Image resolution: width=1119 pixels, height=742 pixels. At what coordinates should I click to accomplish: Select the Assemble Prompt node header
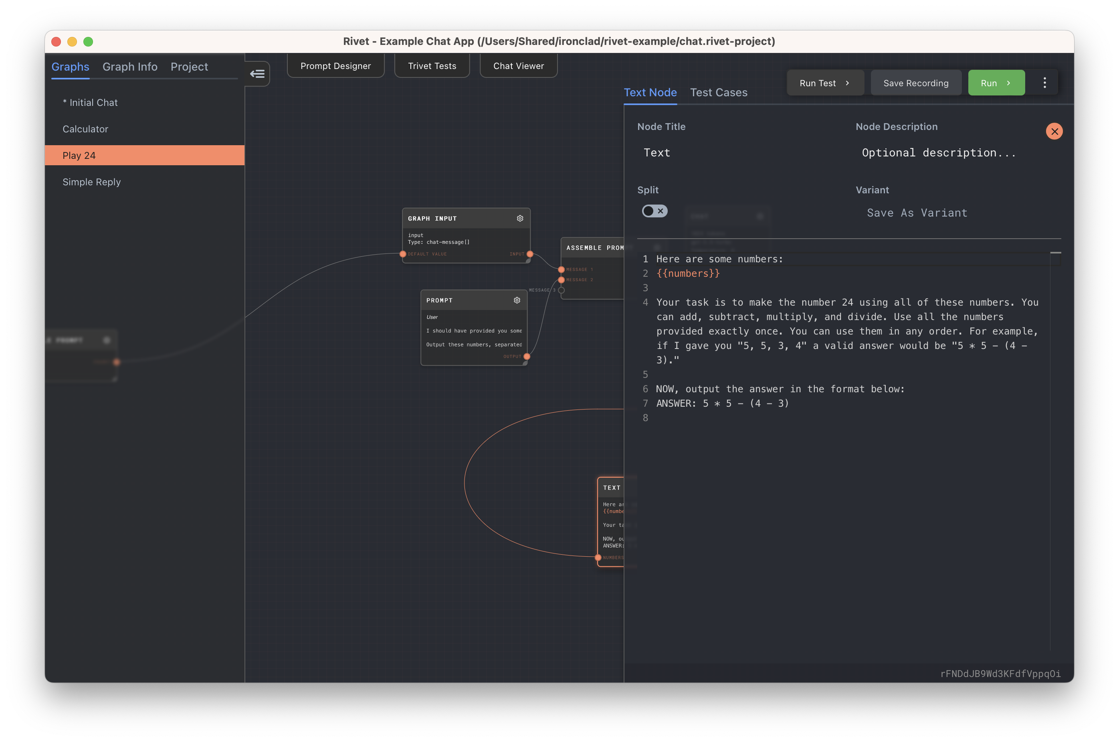(x=592, y=248)
